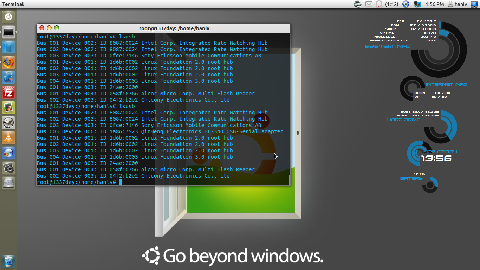Open the blue file manager launcher icon
This screenshot has height=270, width=480.
(8, 47)
